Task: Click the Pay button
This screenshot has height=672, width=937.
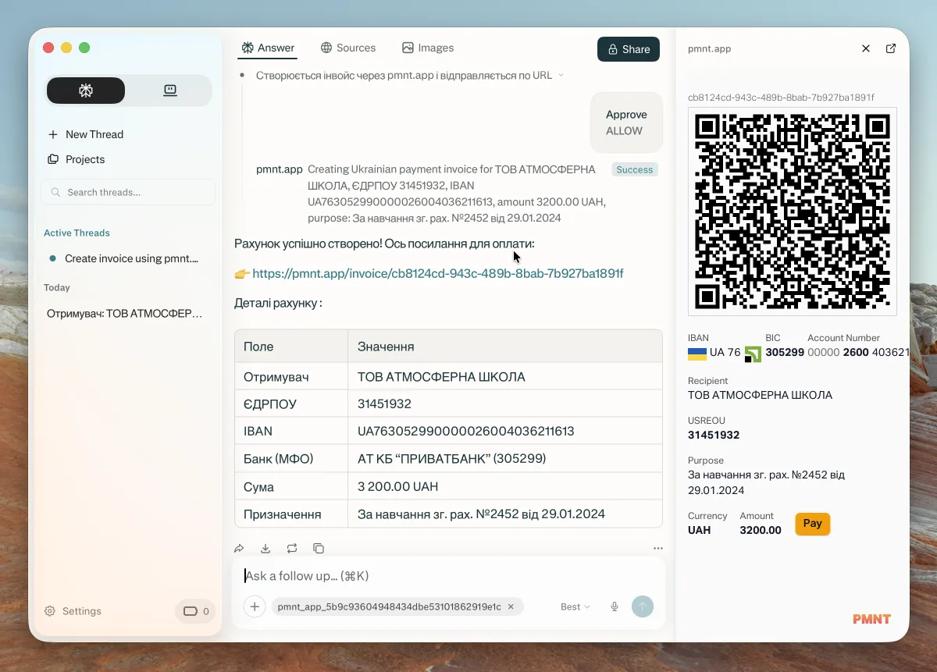Action: 813,524
